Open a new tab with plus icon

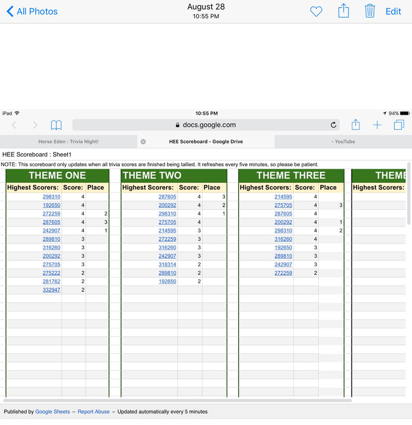point(377,125)
